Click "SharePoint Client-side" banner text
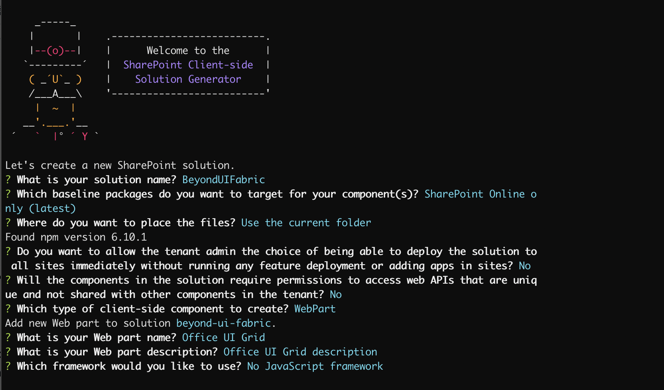Screen dimensions: 664x390 point(188,65)
